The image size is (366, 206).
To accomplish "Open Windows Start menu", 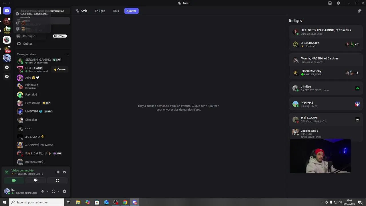I will tap(5, 202).
